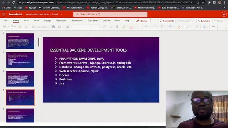Open more font options ellipsis
This screenshot has height=128, width=228.
(139, 27)
